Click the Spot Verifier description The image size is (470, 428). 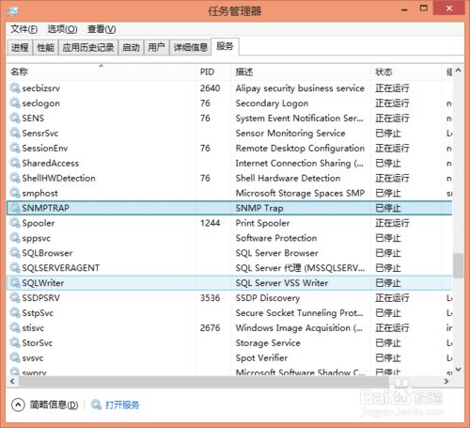click(261, 357)
